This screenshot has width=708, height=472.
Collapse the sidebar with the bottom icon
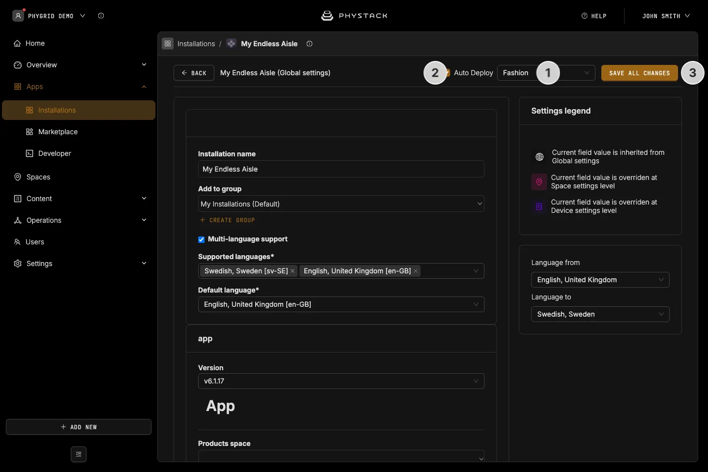[x=79, y=454]
